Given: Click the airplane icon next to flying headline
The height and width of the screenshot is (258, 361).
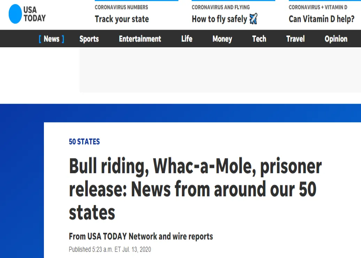Looking at the screenshot, I should [253, 19].
